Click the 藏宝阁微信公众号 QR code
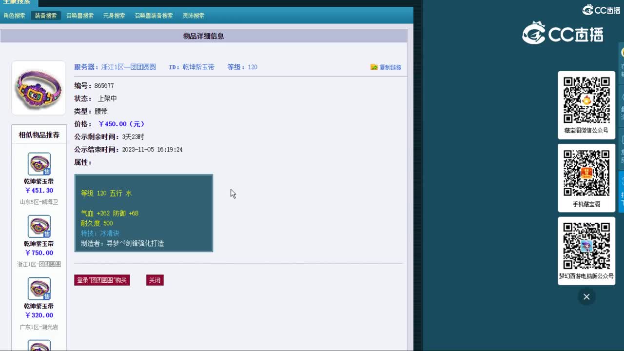 (x=586, y=100)
